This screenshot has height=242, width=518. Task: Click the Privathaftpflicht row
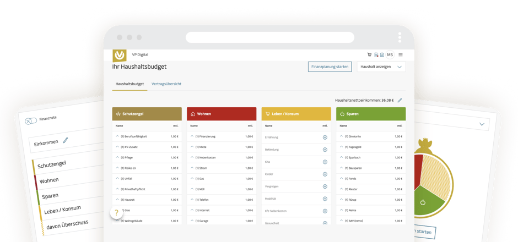tap(147, 189)
